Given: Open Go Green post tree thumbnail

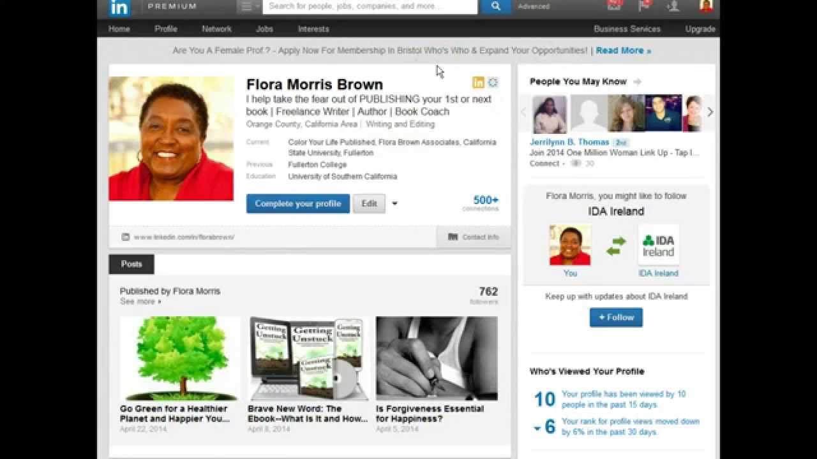Looking at the screenshot, I should click(x=180, y=358).
